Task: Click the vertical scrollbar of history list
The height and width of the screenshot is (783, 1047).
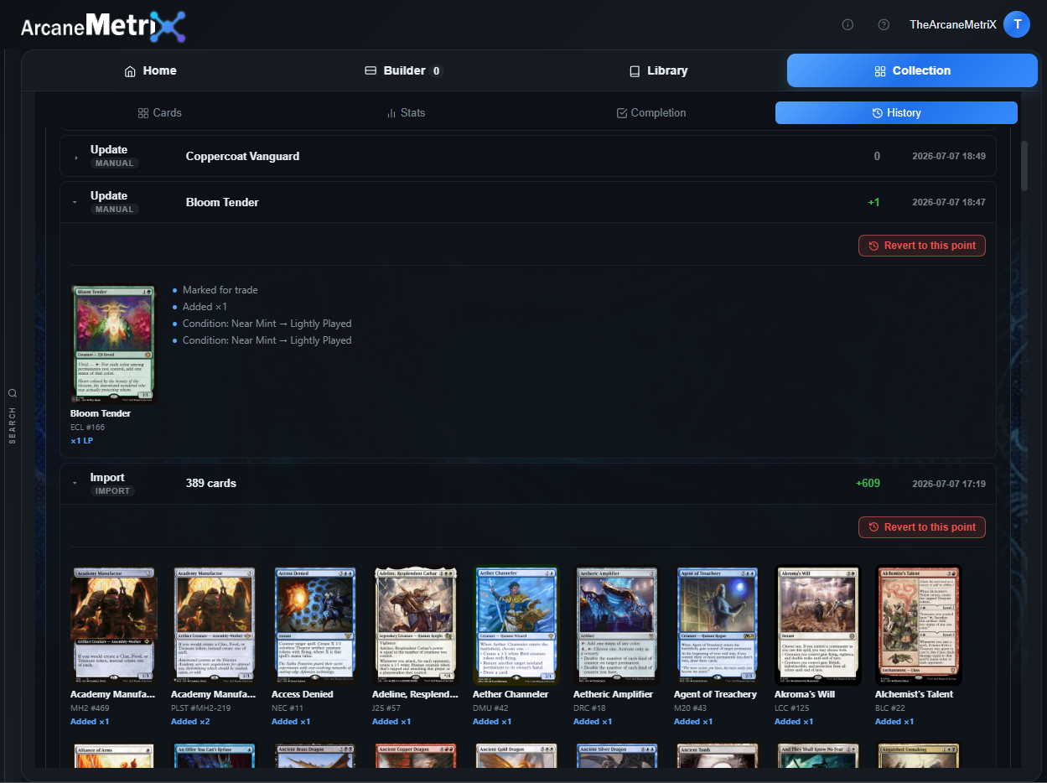Action: click(1024, 165)
